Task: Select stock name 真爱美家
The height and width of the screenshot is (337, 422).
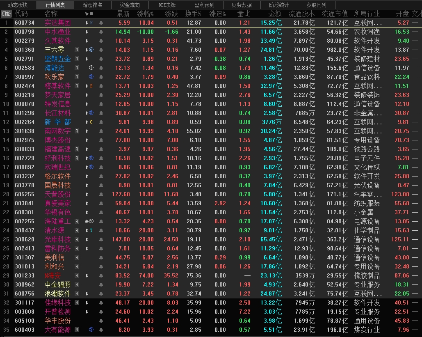Action: click(57, 203)
